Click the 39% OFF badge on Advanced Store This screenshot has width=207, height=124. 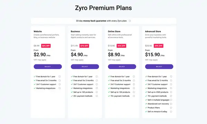[x=158, y=46]
